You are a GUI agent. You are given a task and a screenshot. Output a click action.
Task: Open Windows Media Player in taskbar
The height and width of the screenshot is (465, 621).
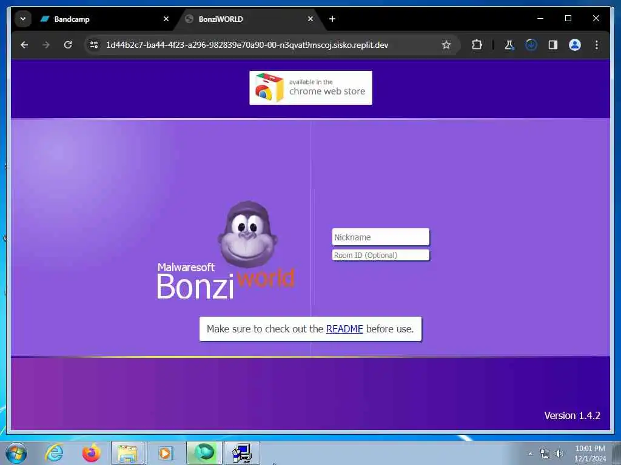point(165,453)
